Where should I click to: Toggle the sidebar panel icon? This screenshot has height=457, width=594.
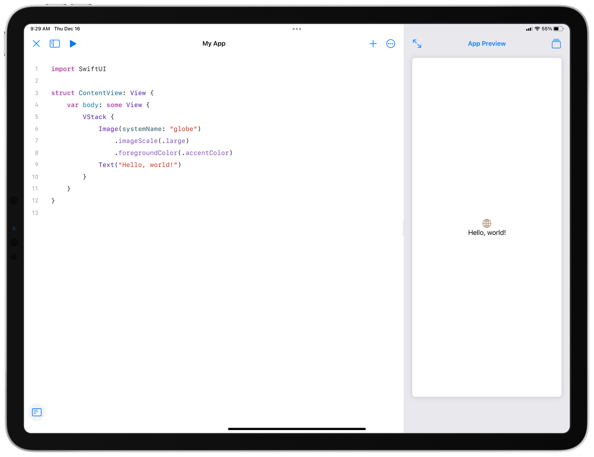click(55, 44)
